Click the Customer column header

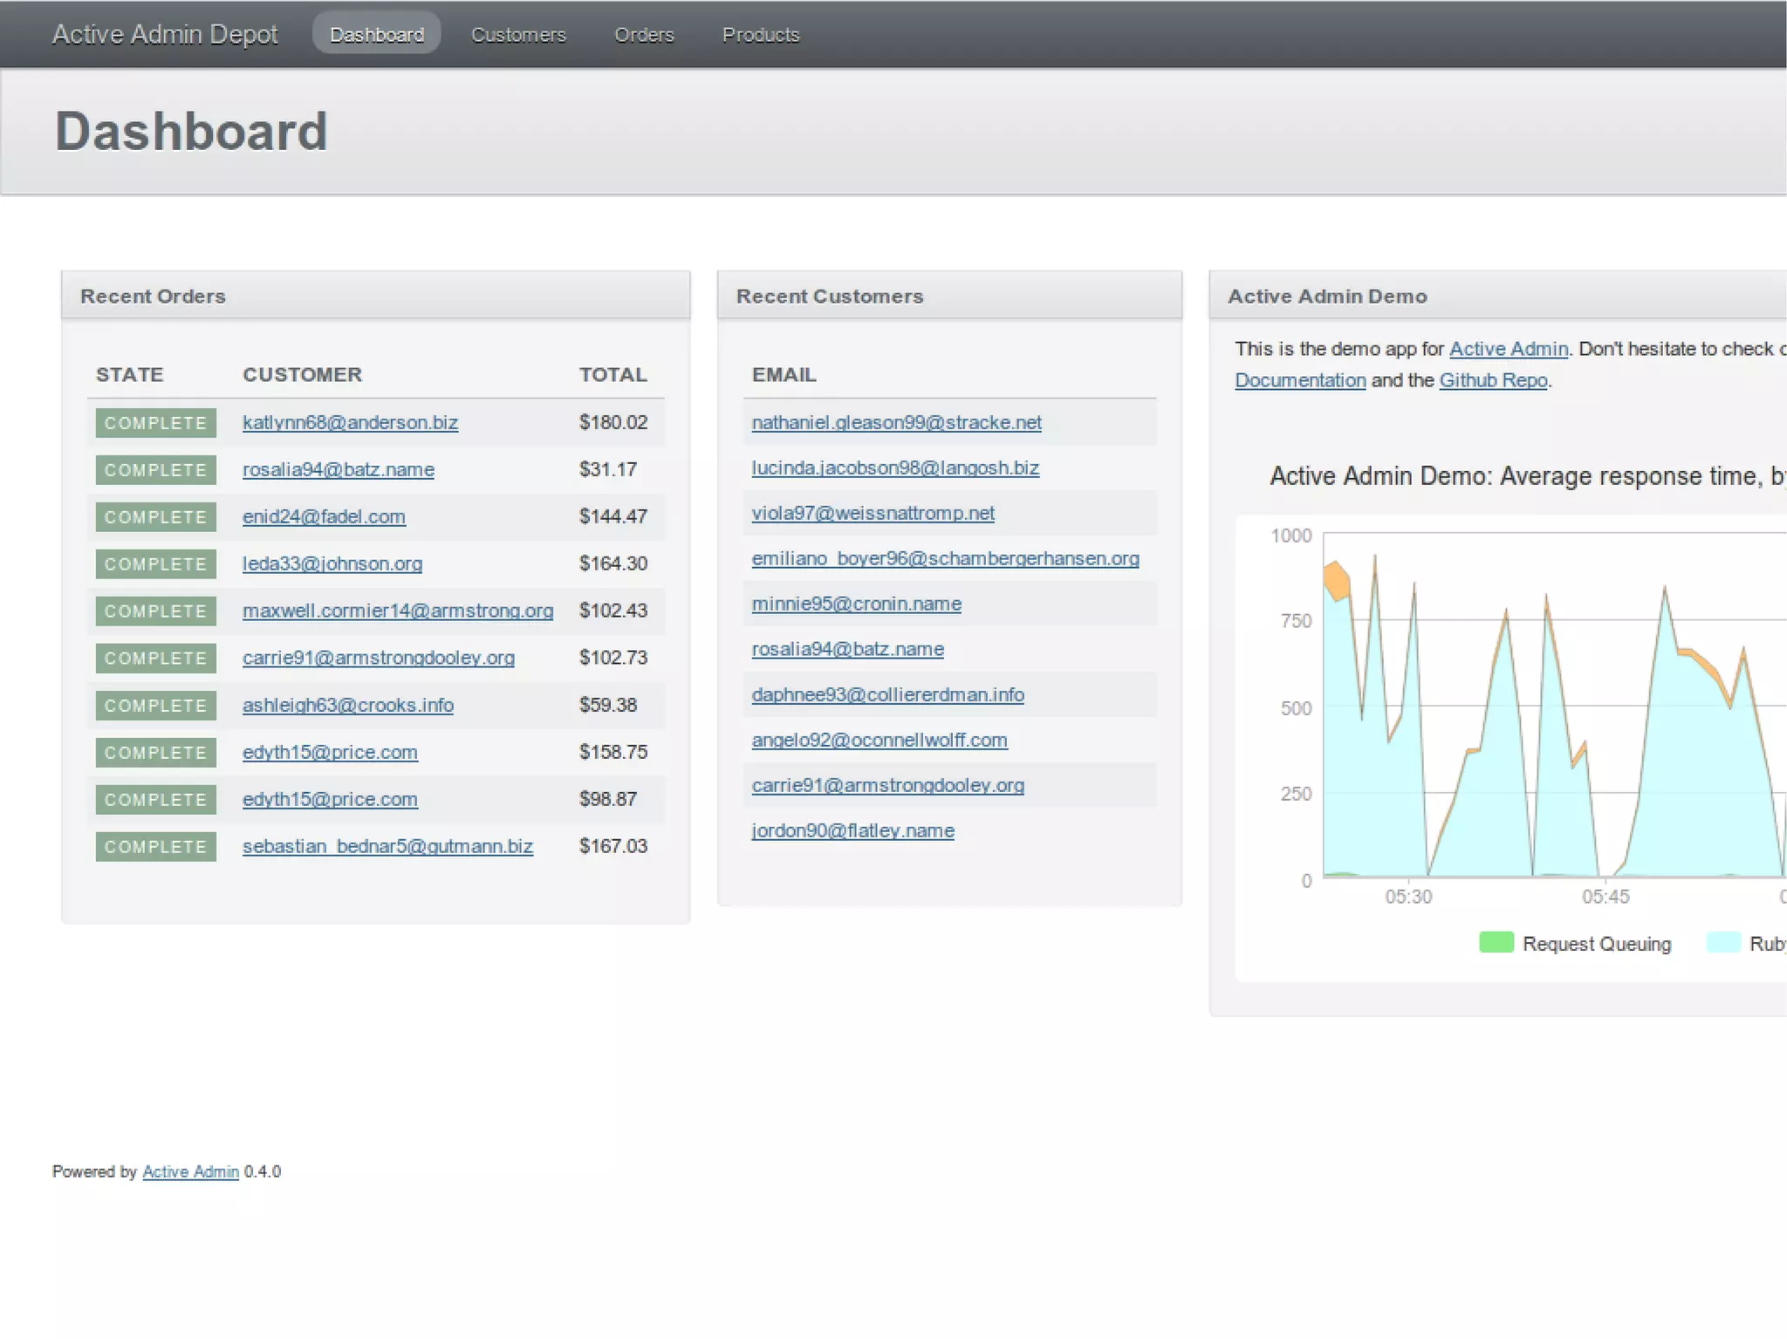pos(302,375)
